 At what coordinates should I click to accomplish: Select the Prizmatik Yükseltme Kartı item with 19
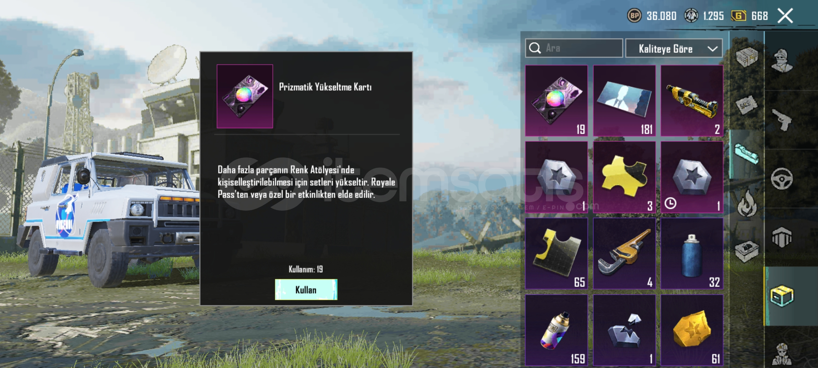(557, 101)
